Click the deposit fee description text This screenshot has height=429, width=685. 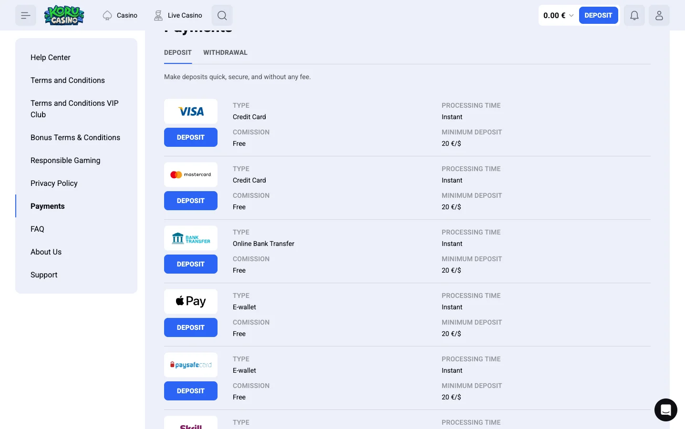(238, 77)
